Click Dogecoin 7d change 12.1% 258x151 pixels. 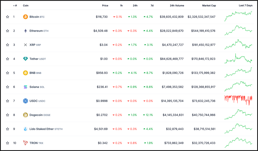[x=148, y=115]
